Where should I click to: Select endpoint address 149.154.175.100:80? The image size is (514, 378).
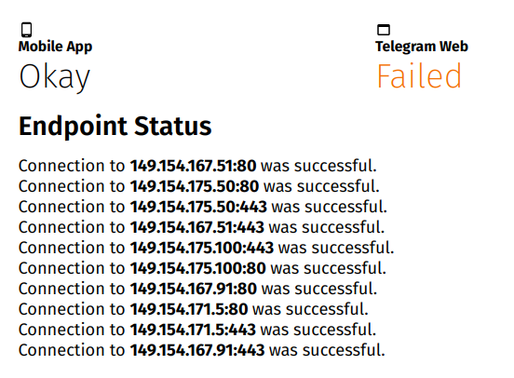198,268
